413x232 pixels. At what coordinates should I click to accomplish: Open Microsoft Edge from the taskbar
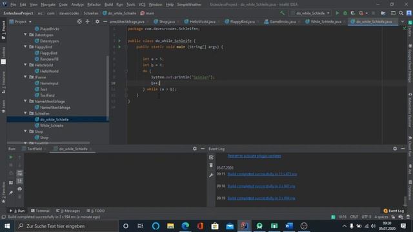click(185, 226)
